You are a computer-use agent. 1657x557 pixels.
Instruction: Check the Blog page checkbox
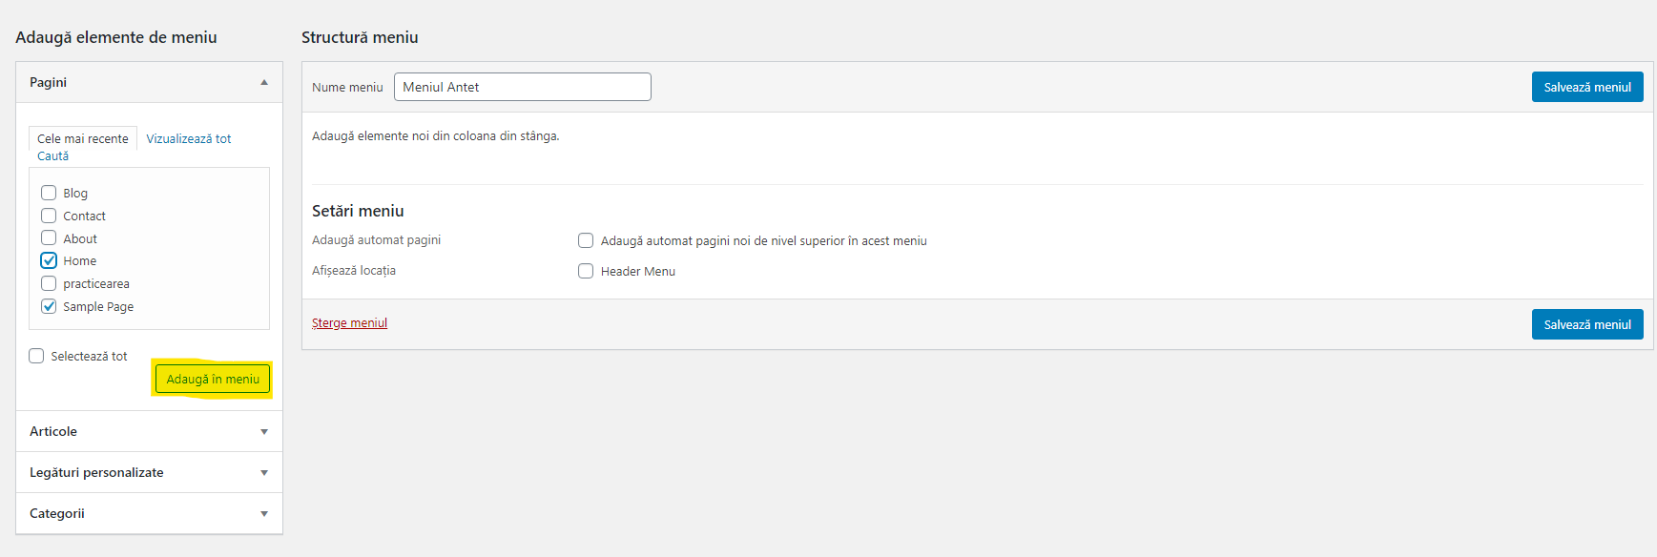[x=49, y=193]
